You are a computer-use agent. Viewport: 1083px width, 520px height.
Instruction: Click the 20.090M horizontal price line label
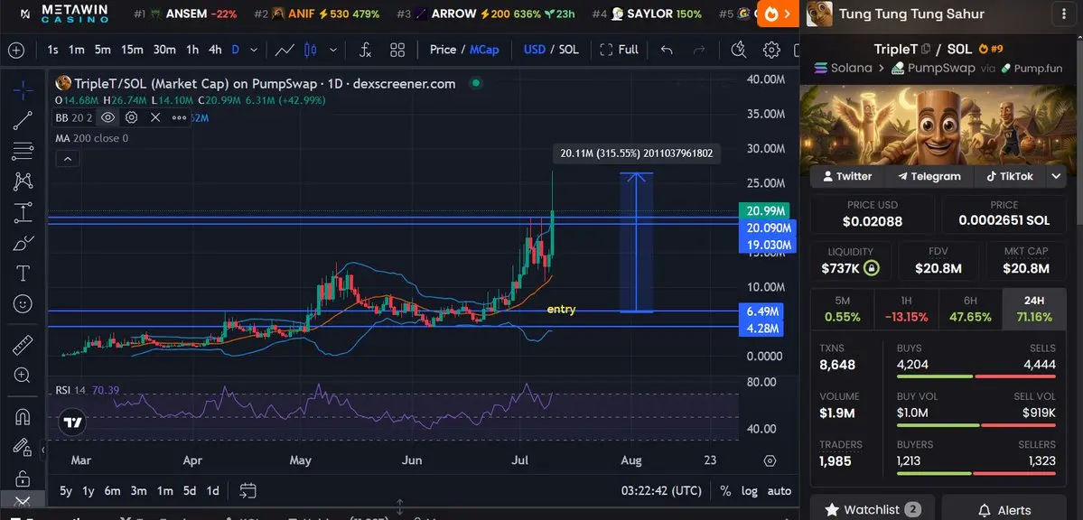click(x=767, y=227)
